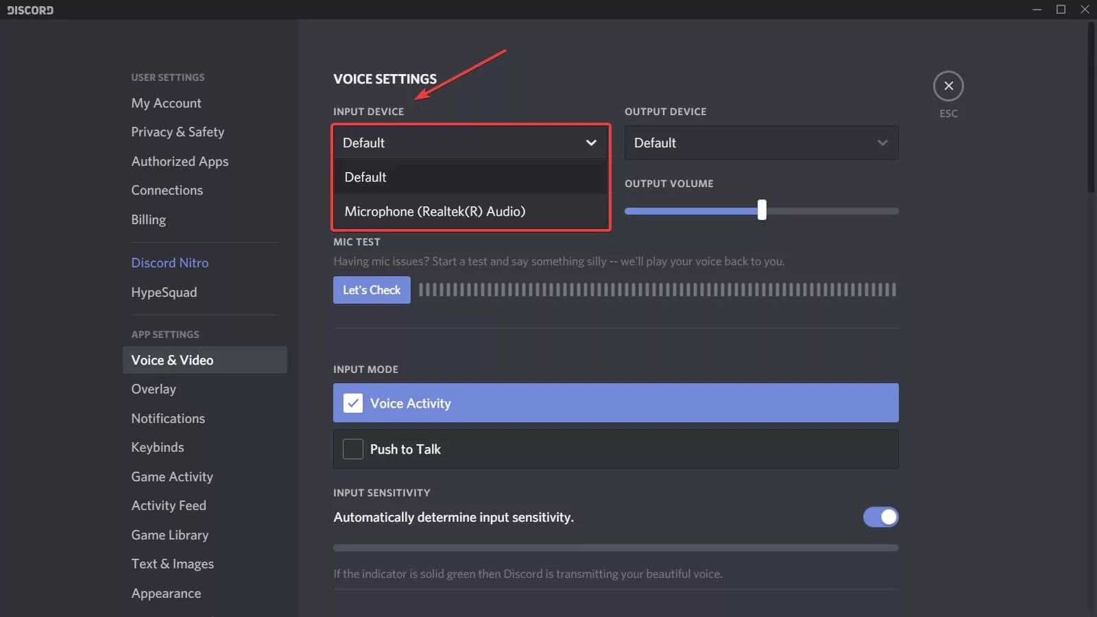
Task: Click the output device dropdown chevron
Action: 882,143
